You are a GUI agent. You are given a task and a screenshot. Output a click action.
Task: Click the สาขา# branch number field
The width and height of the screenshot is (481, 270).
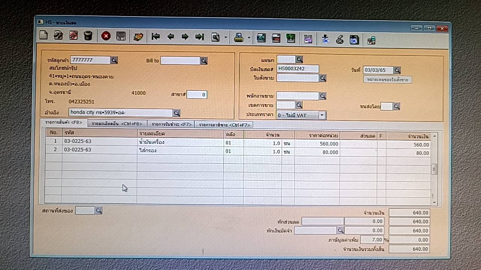(x=197, y=95)
